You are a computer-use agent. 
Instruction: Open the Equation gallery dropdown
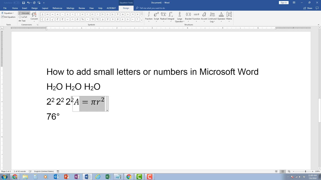tap(8, 13)
